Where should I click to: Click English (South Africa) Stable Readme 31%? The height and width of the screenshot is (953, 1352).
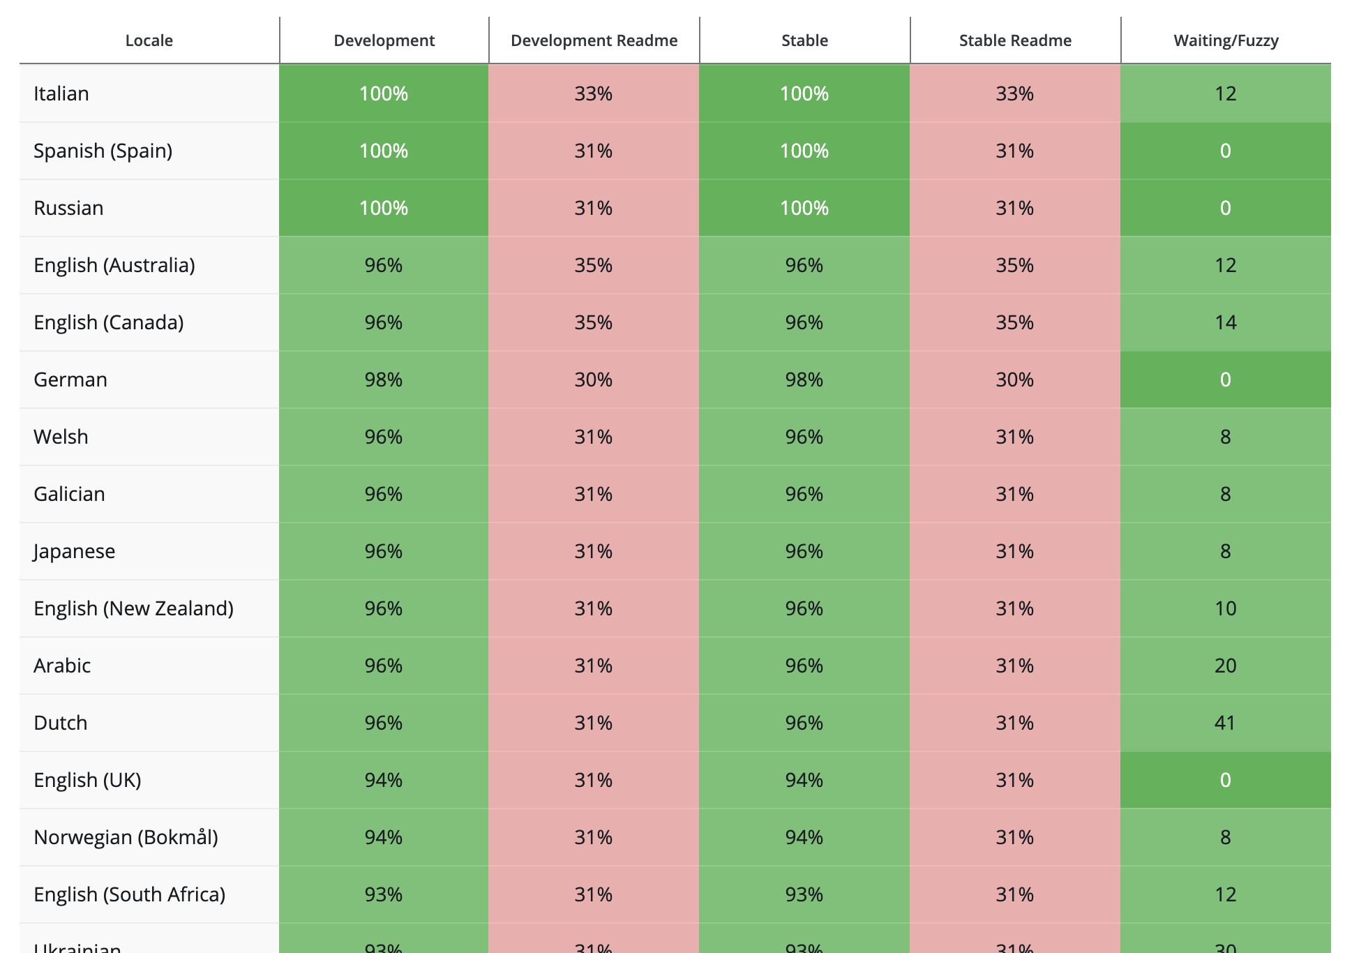pos(1015,894)
